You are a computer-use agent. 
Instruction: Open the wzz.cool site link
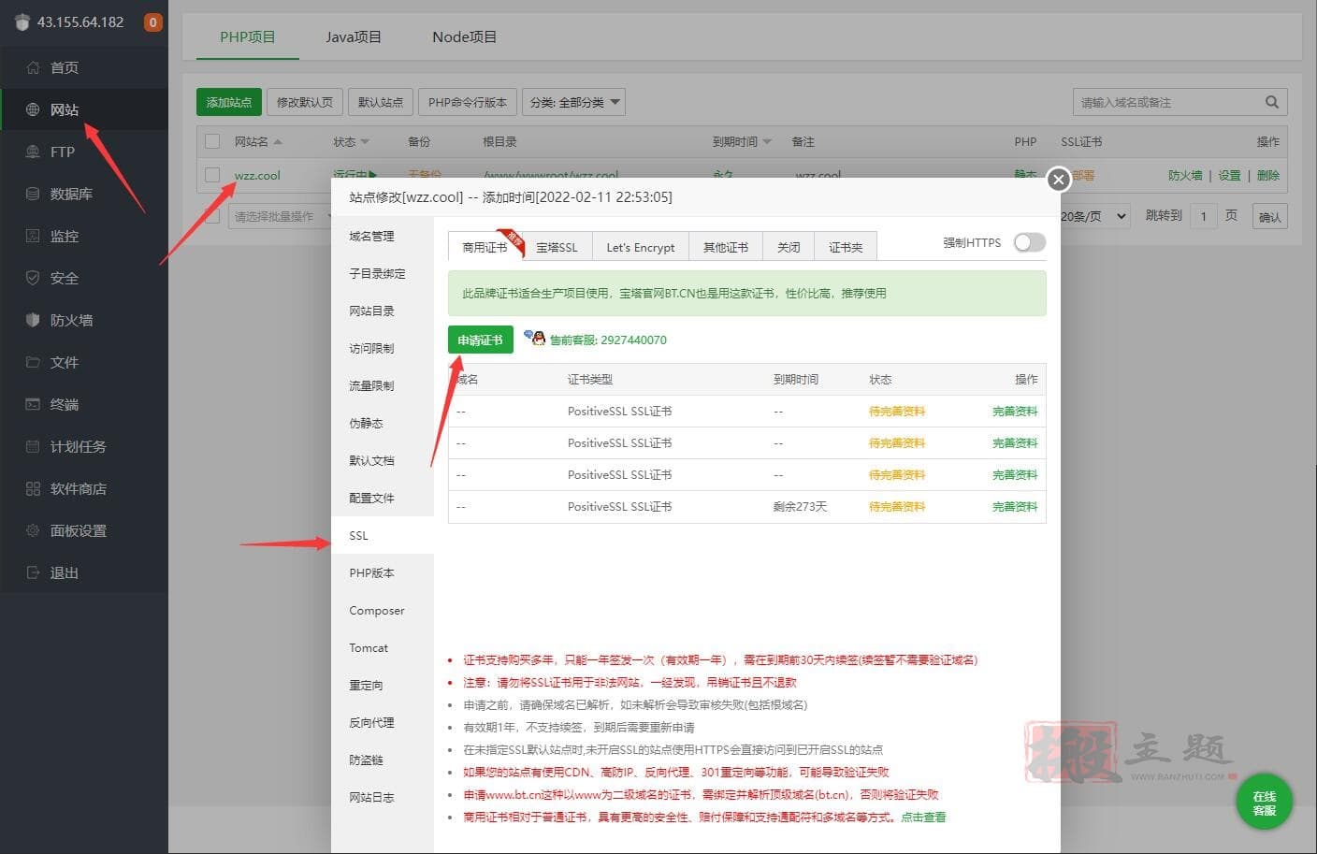click(257, 175)
